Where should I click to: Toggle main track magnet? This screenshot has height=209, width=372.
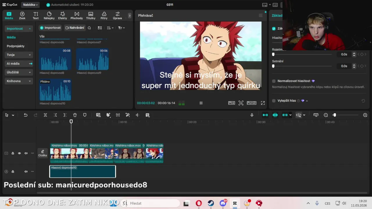coord(265,115)
